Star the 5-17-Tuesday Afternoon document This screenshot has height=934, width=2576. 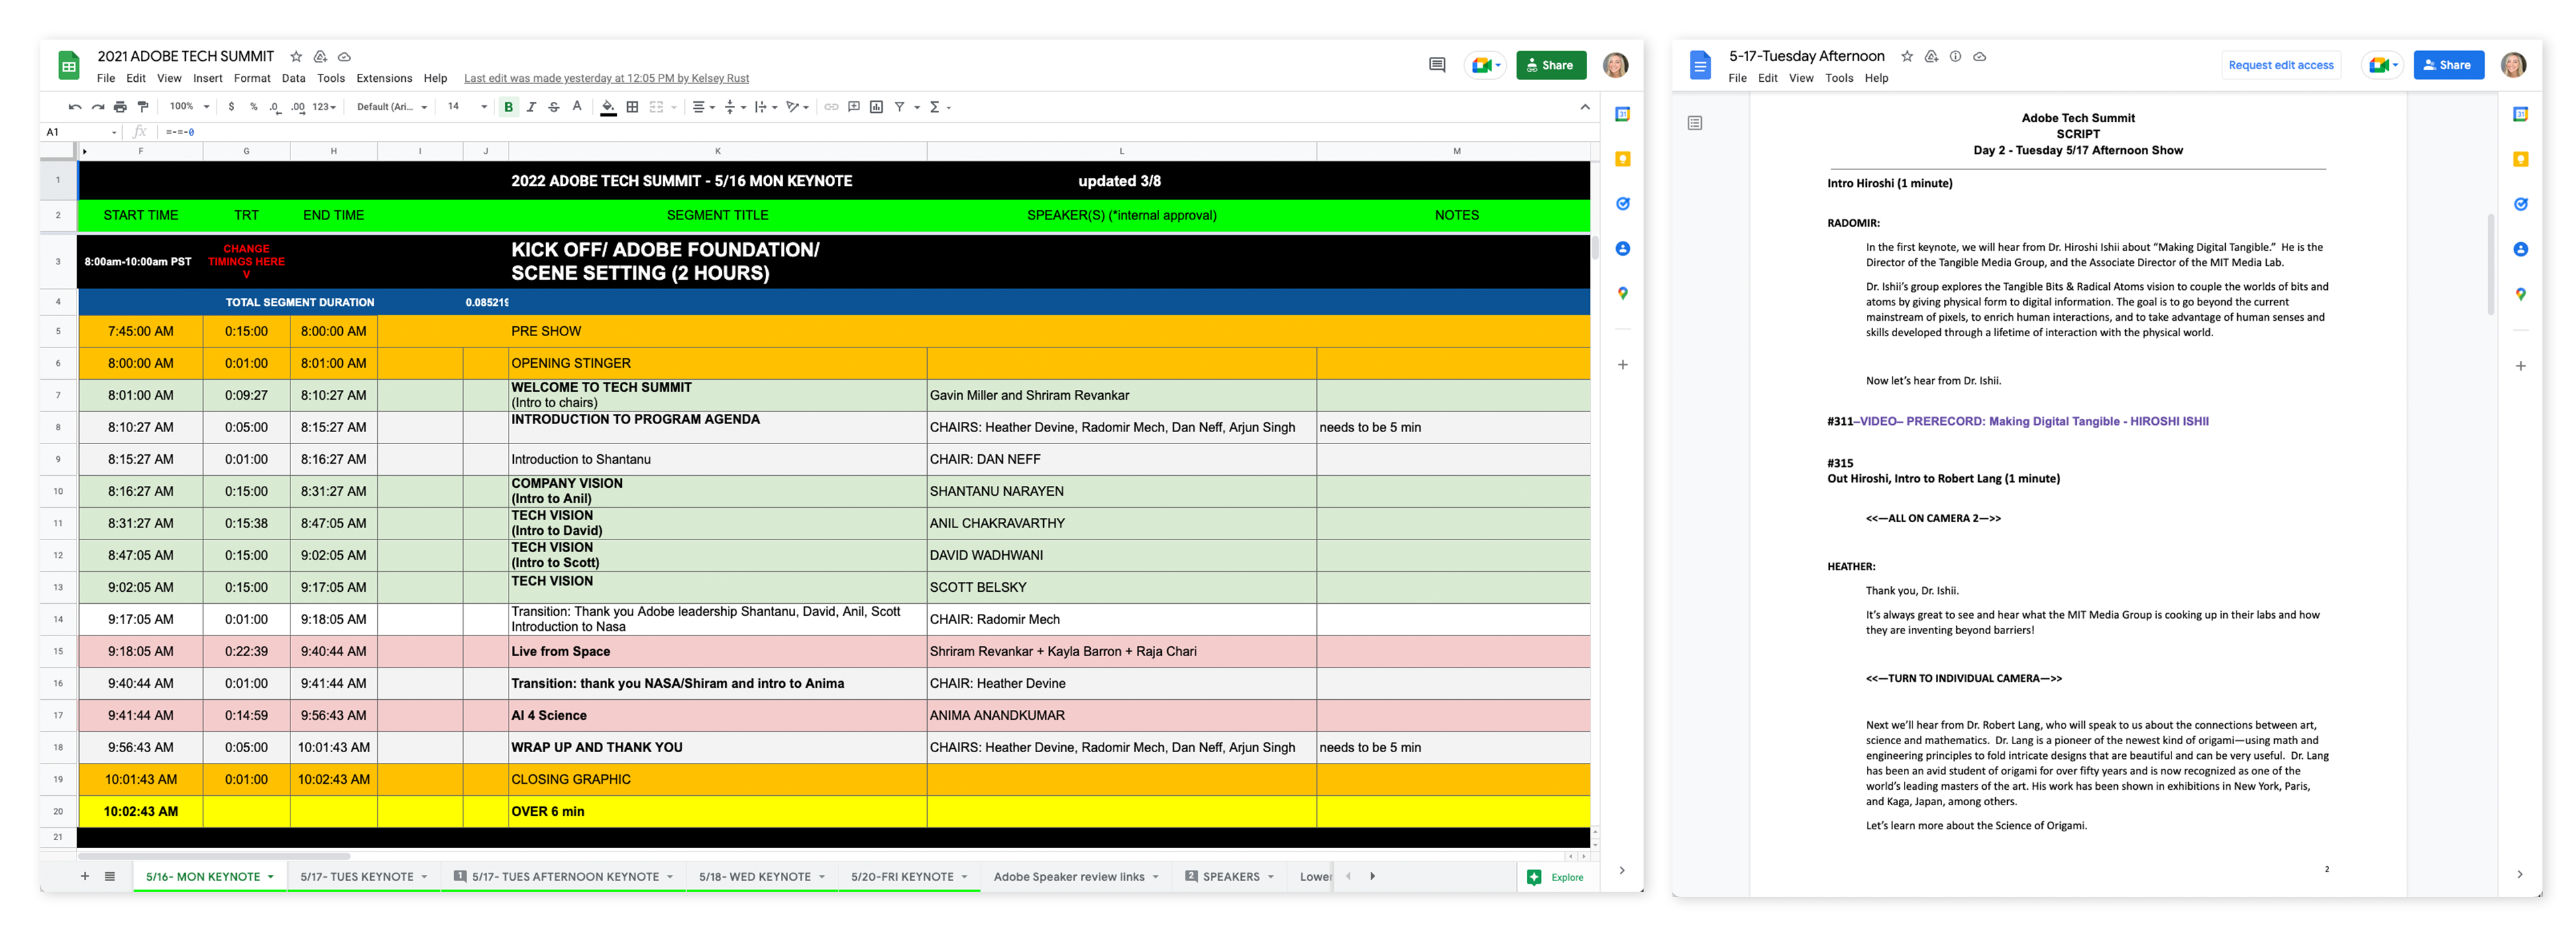1907,57
